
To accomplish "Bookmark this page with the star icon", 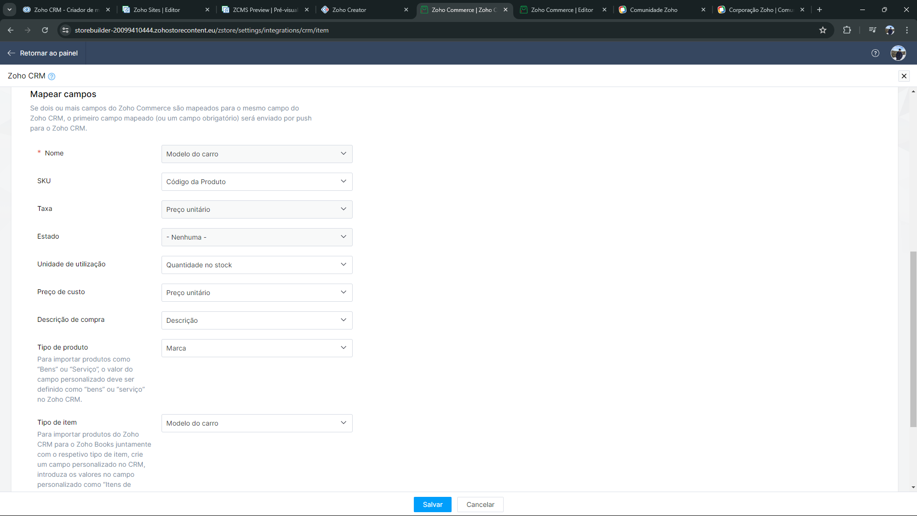I will pos(823,30).
